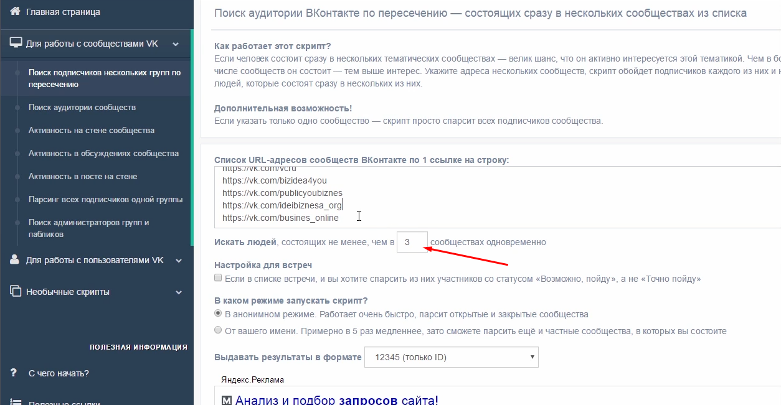
Task: Click the line https://vk.com/ideibiznesa_org
Action: 282,205
